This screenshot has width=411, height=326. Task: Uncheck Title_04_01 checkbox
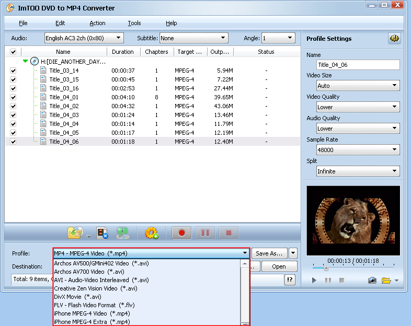[13, 97]
